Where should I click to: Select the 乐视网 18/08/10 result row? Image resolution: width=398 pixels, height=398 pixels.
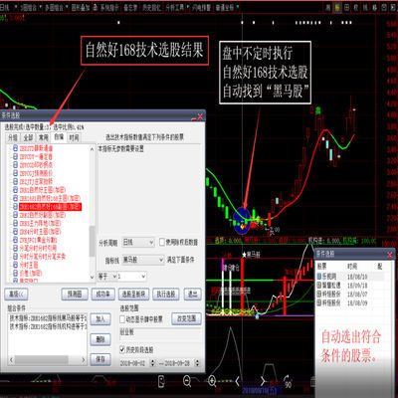(350, 277)
